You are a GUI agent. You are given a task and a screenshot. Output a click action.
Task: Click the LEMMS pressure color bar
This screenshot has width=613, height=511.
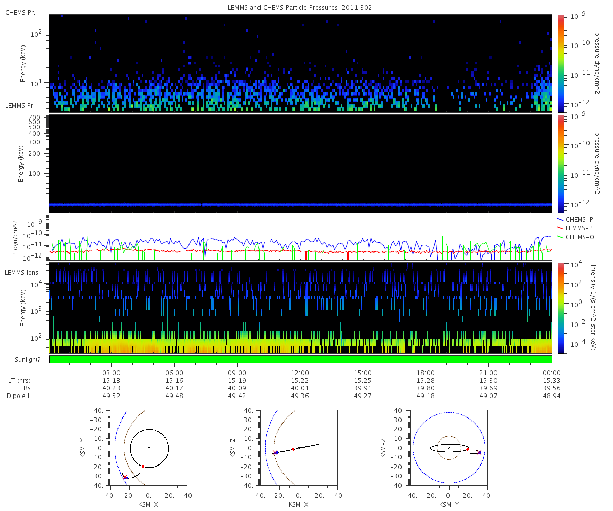pos(560,164)
